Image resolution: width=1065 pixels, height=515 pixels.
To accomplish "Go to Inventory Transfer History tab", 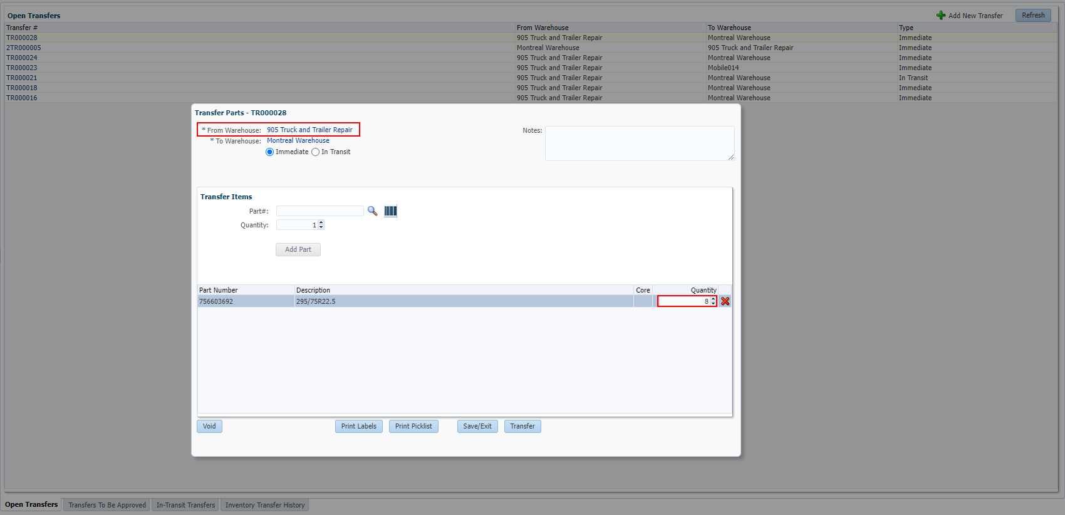I will [x=265, y=505].
